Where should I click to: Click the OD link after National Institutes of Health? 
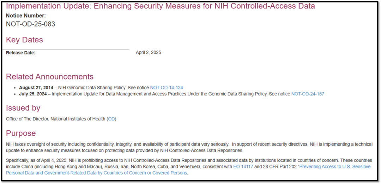click(111, 119)
